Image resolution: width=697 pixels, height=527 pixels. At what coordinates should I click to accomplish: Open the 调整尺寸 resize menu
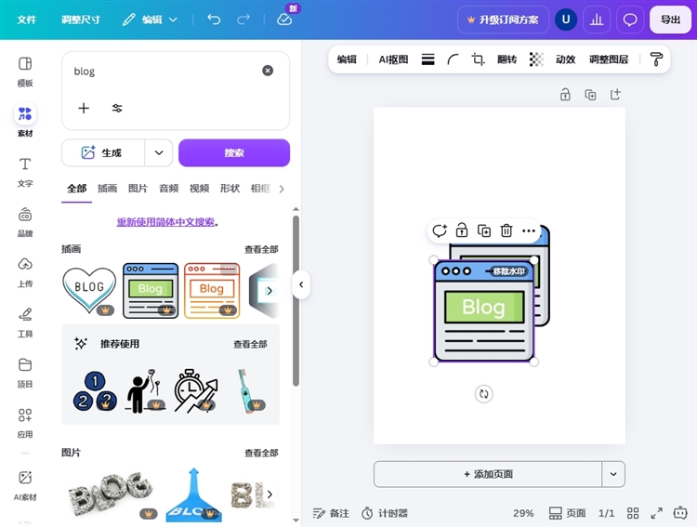pos(81,20)
